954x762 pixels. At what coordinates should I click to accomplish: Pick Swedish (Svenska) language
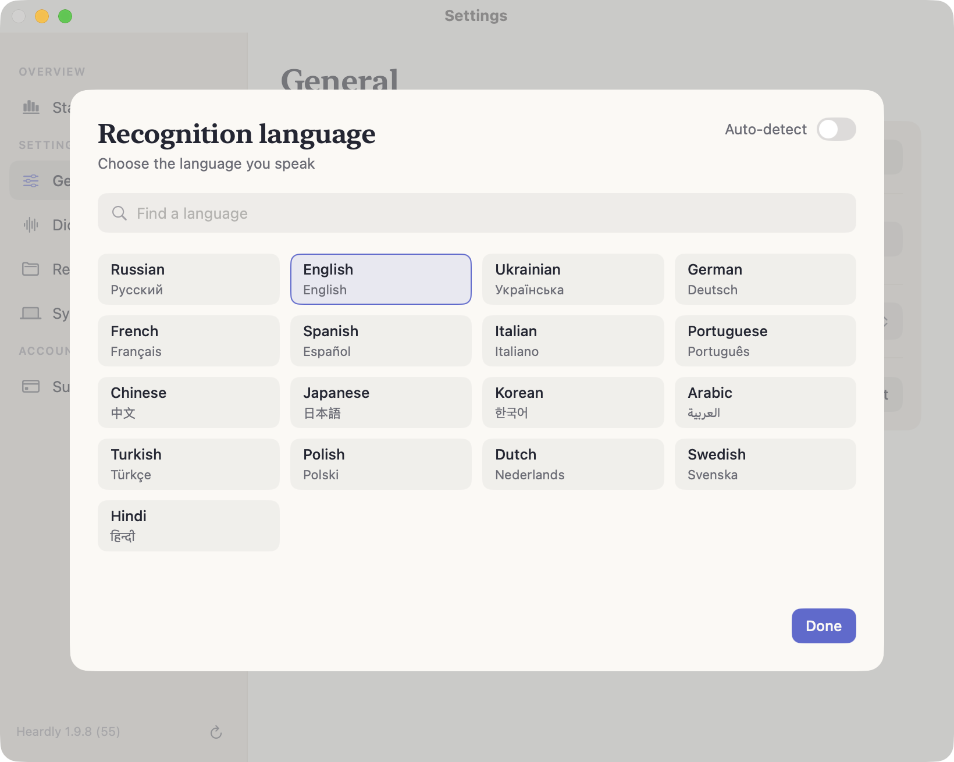click(x=766, y=464)
